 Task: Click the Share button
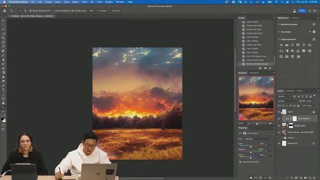click(302, 10)
